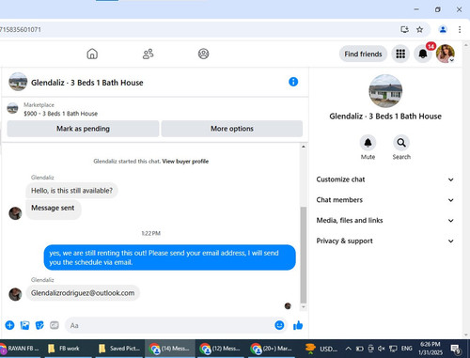Screen dimensions: 470x358
Task: Search in conversation using the magnifier icon
Action: (x=401, y=143)
